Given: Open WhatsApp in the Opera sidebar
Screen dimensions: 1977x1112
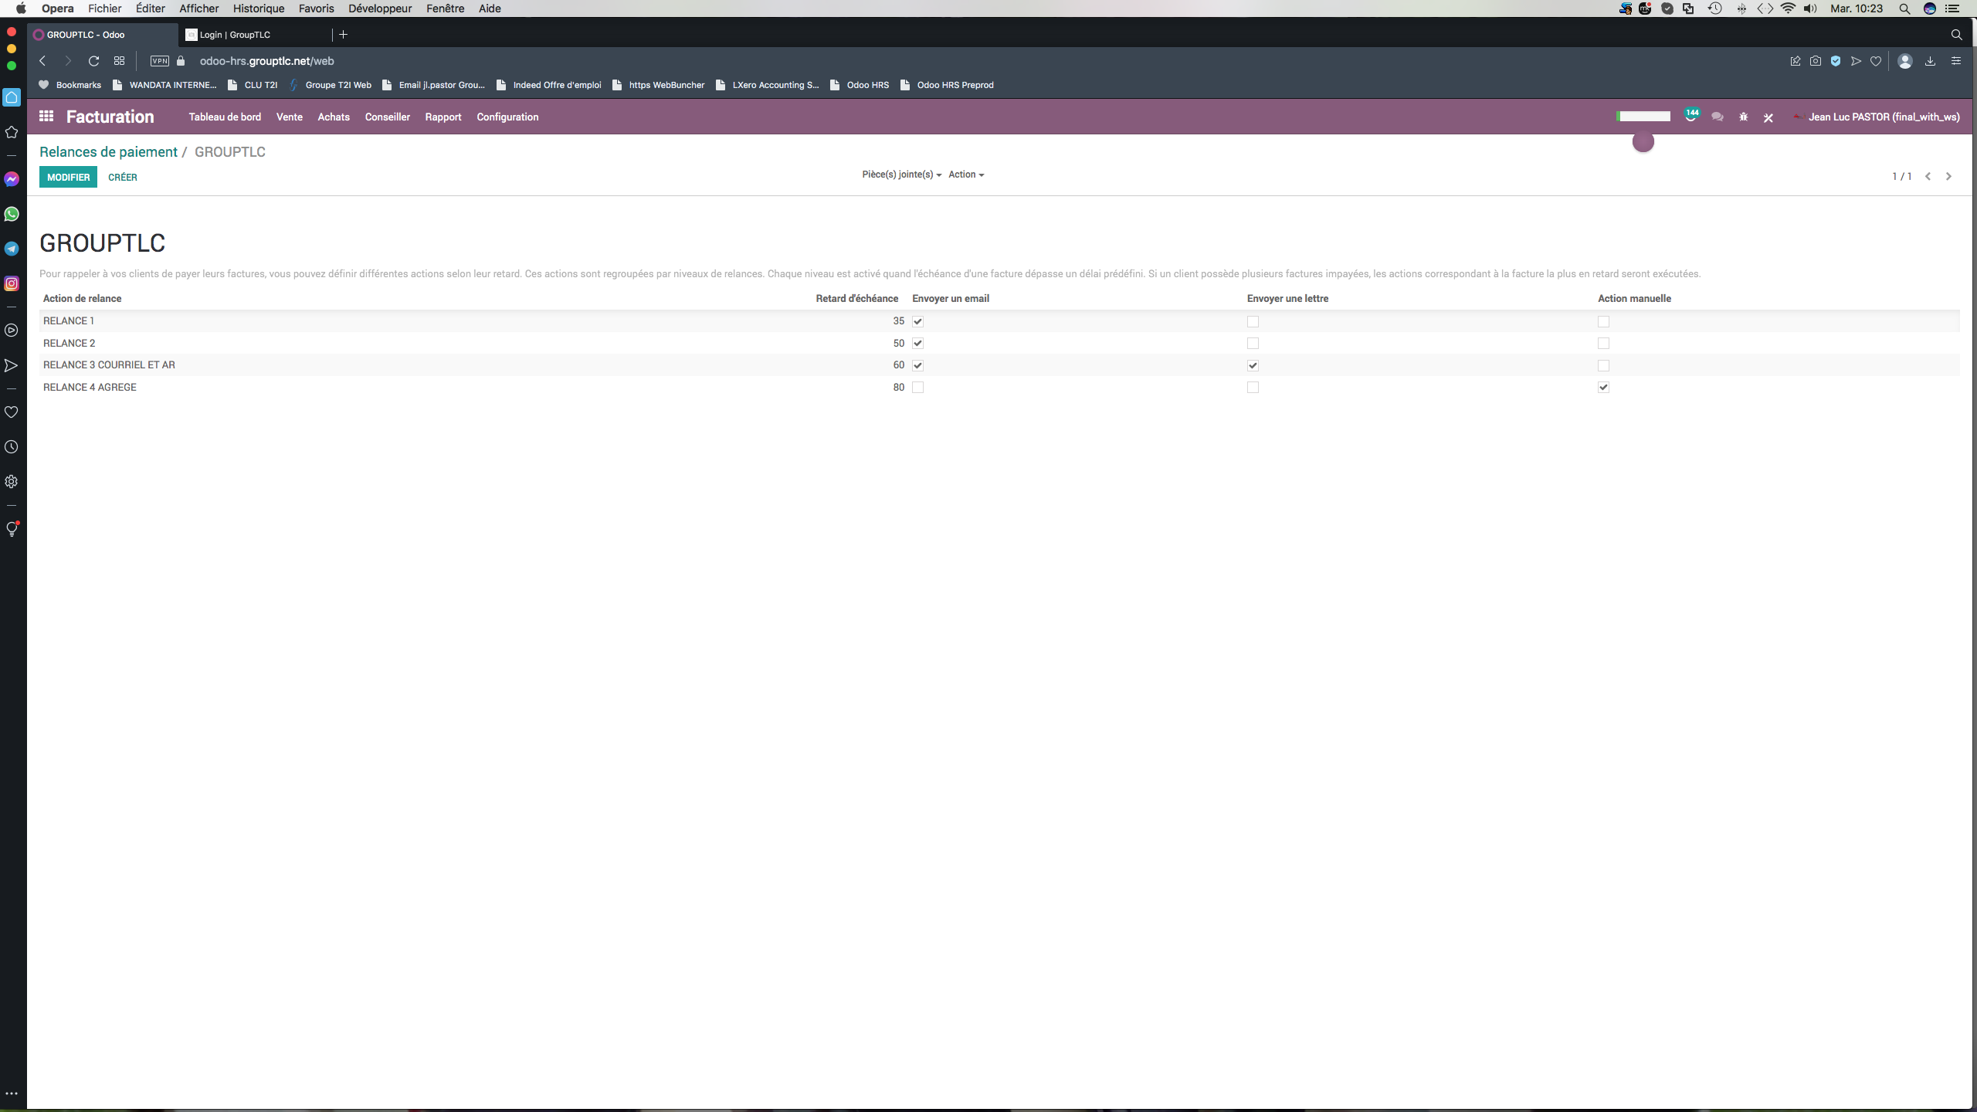Looking at the screenshot, I should coord(12,214).
